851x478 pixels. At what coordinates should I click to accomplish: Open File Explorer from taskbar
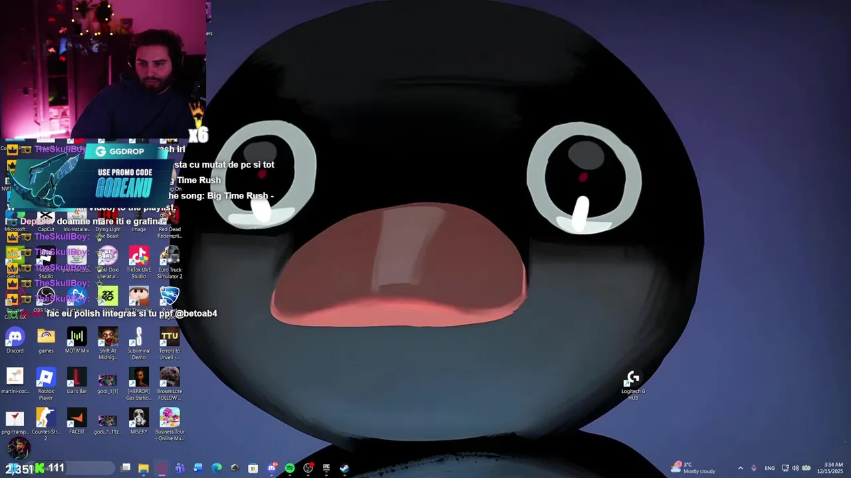click(x=144, y=468)
